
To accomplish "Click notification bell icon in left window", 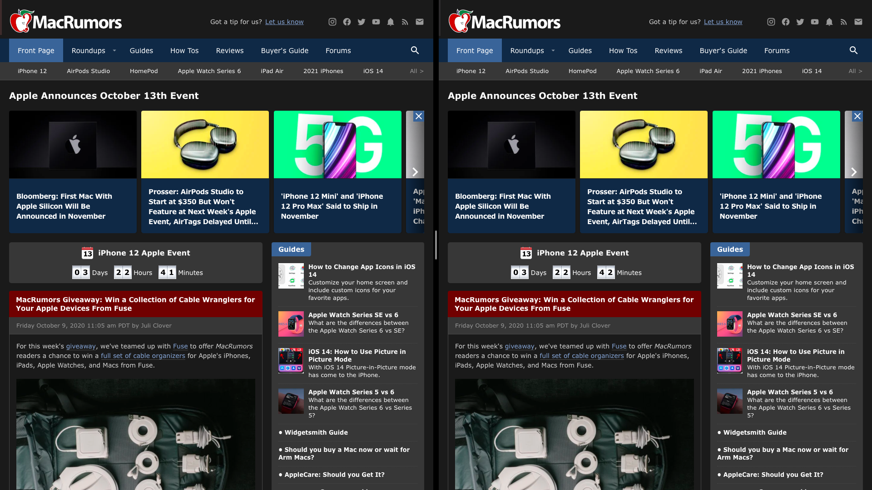I will pos(391,22).
